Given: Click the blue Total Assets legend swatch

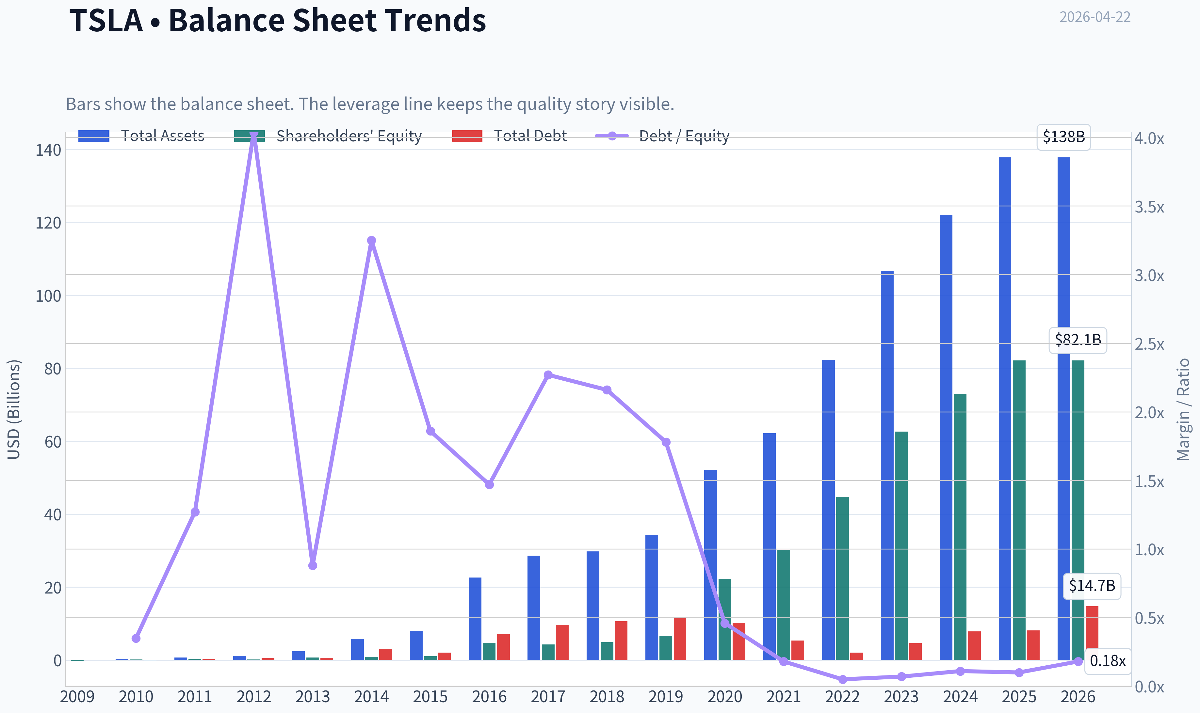Looking at the screenshot, I should pyautogui.click(x=94, y=136).
